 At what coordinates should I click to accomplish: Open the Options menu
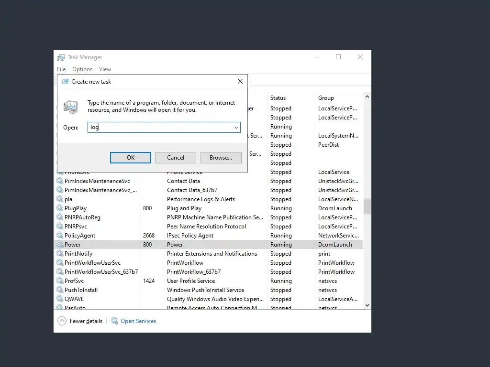coord(82,69)
